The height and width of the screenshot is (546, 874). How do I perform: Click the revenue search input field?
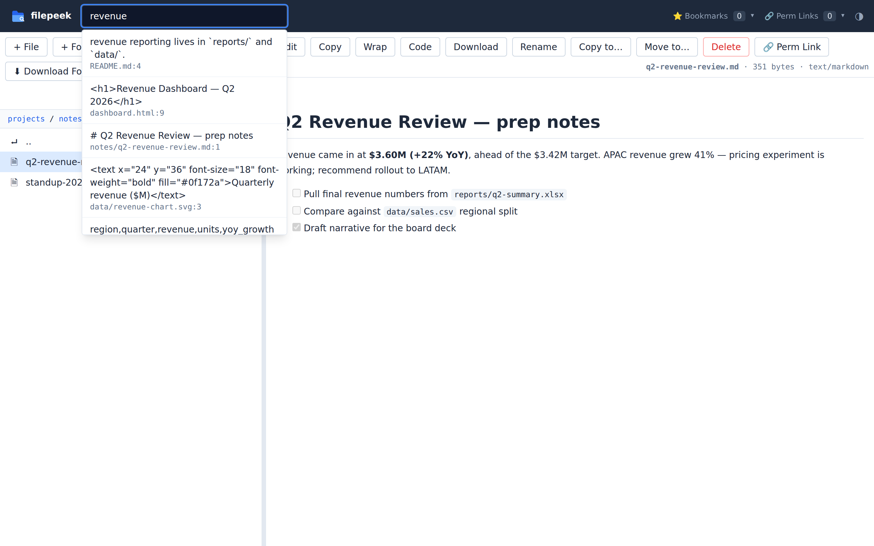point(184,16)
